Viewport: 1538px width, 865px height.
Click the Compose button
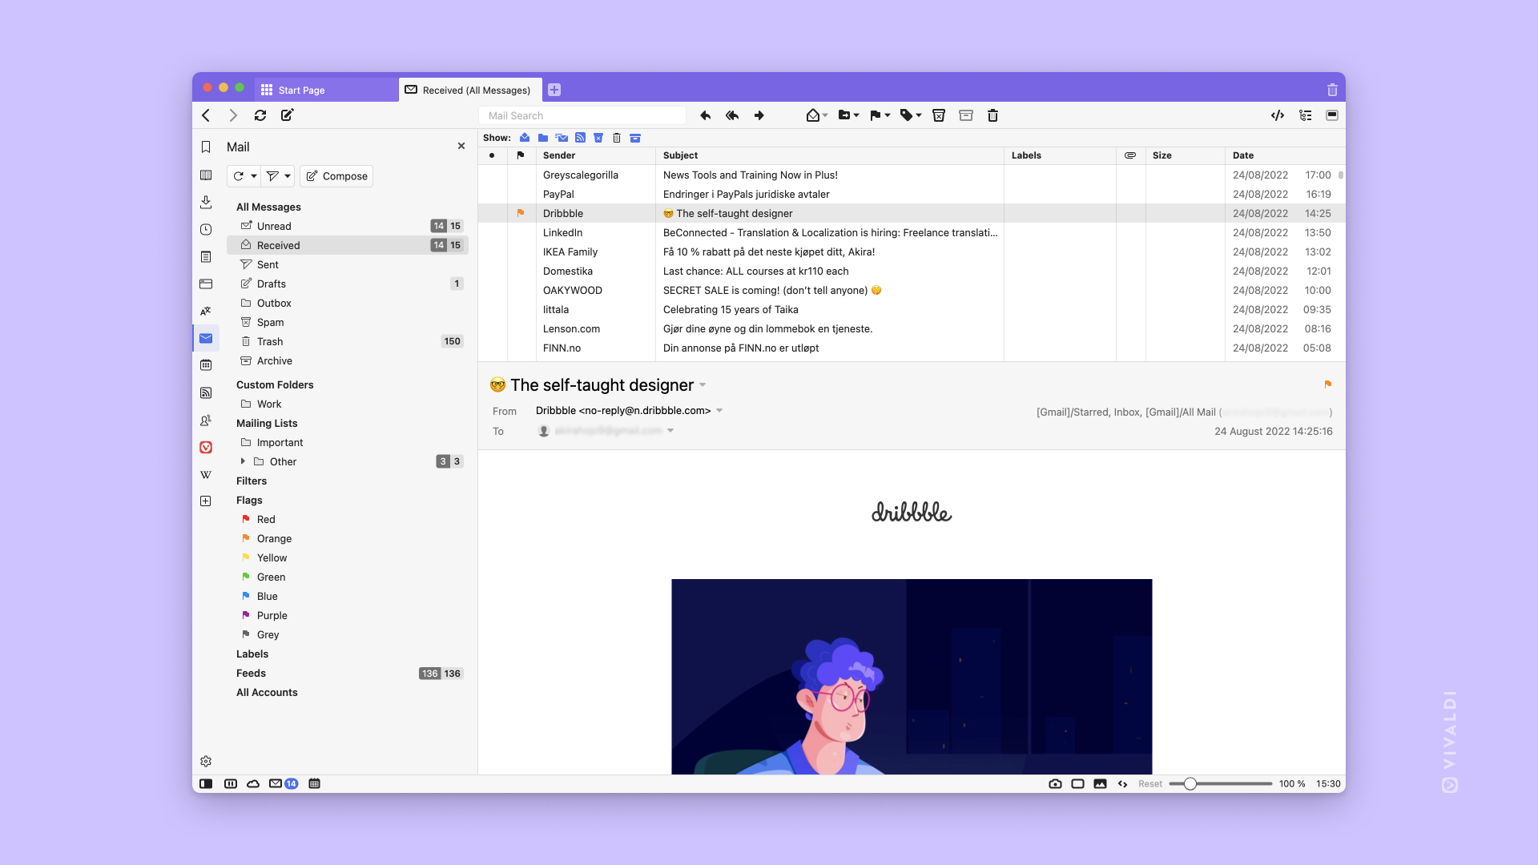(336, 176)
